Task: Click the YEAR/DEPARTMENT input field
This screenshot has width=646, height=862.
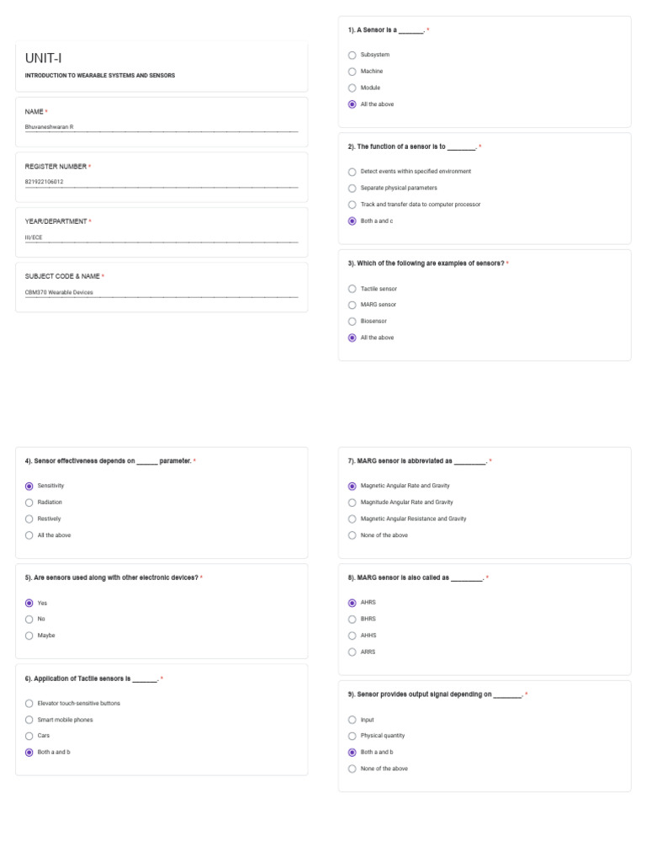Action: (x=161, y=237)
